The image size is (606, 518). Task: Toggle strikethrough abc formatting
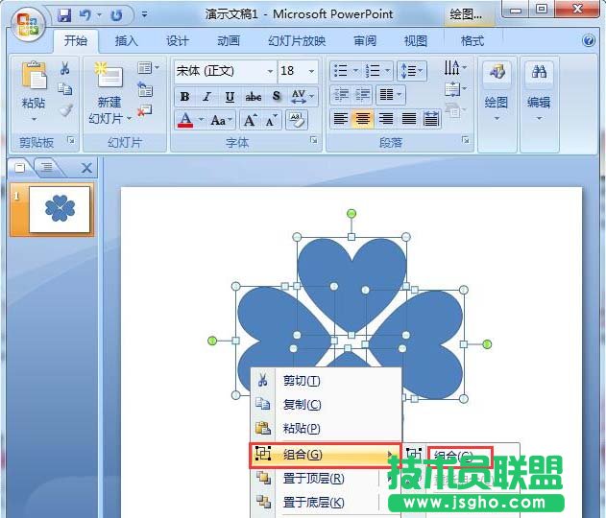(254, 97)
